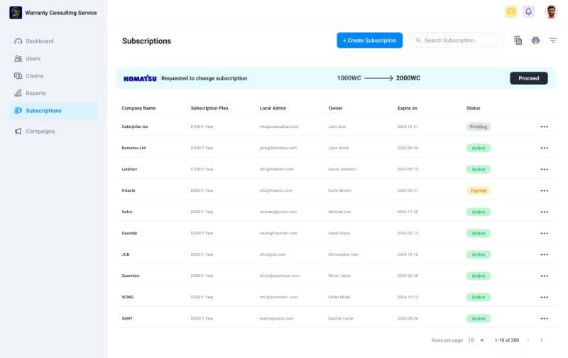This screenshot has width=568, height=358.
Task: Open the notifications bell
Action: tap(528, 11)
